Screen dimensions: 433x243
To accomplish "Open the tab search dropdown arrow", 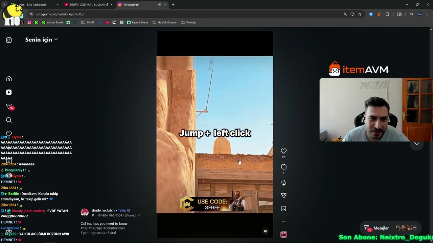I will tap(4, 5).
